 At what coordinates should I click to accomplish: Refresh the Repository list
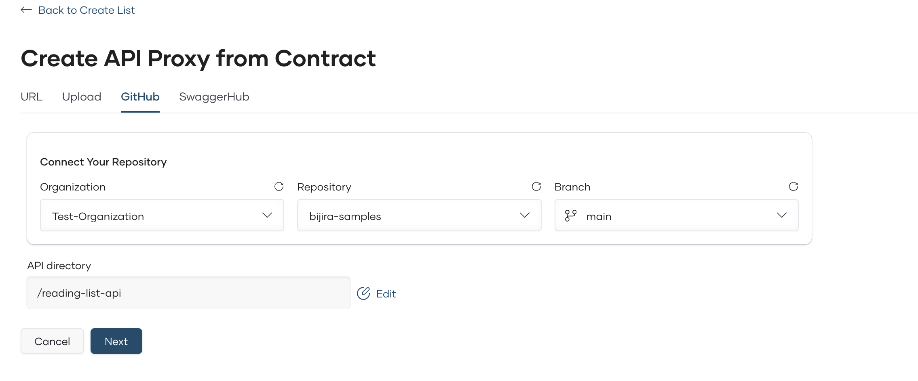pyautogui.click(x=536, y=186)
